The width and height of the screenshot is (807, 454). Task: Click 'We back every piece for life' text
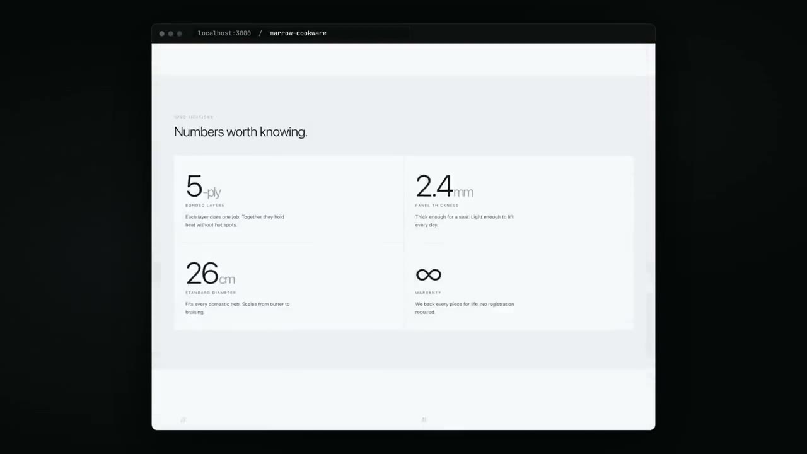tap(465, 308)
